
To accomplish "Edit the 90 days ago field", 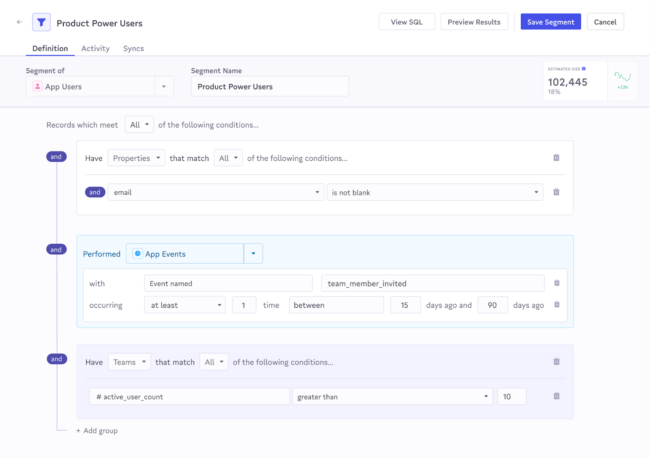I will (x=493, y=305).
